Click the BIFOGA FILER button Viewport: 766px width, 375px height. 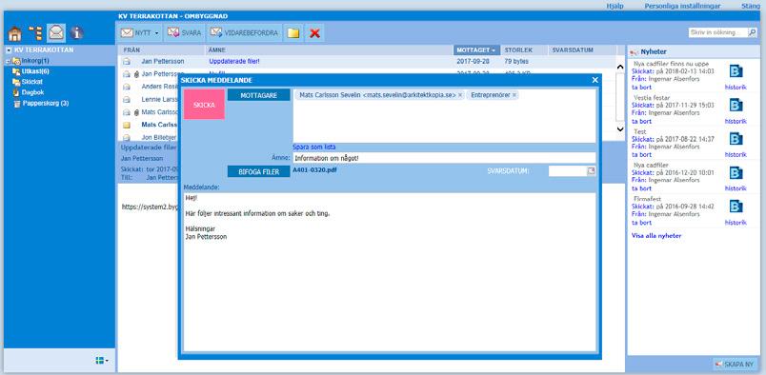coord(259,171)
